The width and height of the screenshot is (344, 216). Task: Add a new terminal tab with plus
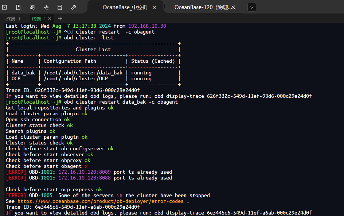pyautogui.click(x=60, y=19)
